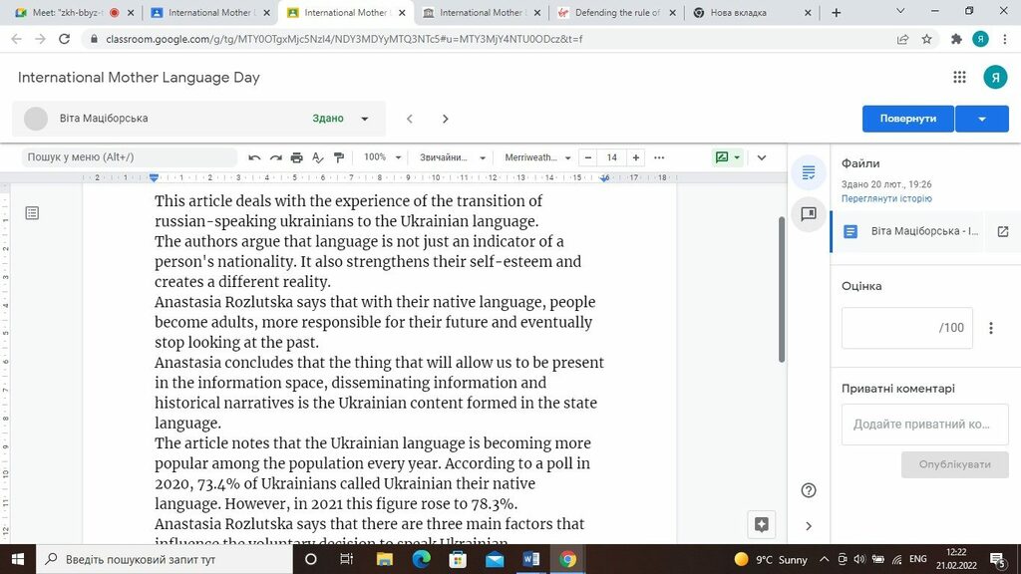Click the blue Повернути button
This screenshot has height=574, width=1021.
(907, 119)
